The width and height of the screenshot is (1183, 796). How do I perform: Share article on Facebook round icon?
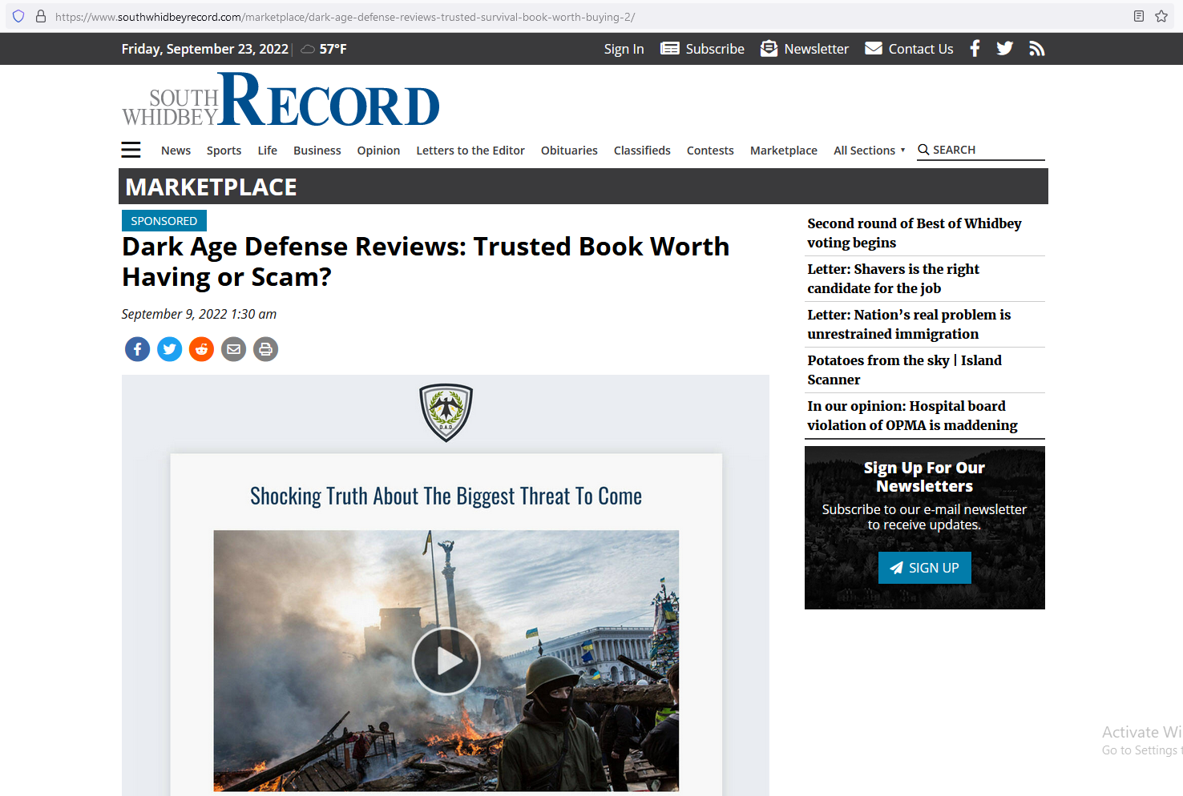[138, 349]
